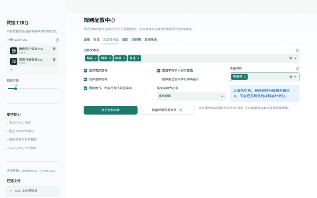
Task: Toggle 删除换行、制表符和不可见字符 checkbox
Action: (85, 88)
